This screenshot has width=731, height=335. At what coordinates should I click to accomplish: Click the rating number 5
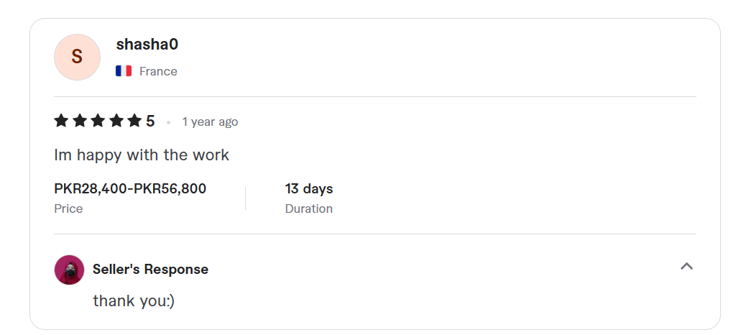pyautogui.click(x=150, y=121)
